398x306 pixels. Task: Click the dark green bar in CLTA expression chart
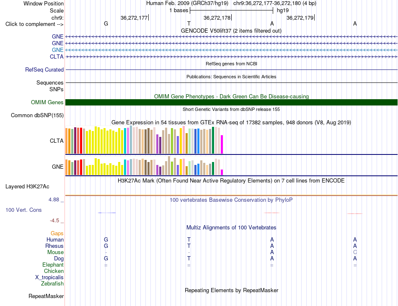pos(213,140)
